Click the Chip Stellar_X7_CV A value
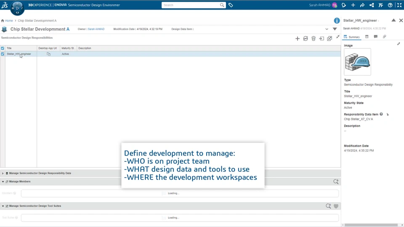This screenshot has height=227, width=404. click(x=359, y=119)
